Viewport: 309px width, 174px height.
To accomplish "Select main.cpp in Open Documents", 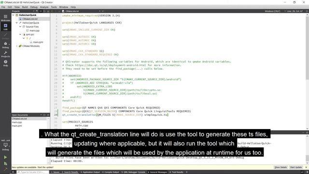I will point(17,122).
